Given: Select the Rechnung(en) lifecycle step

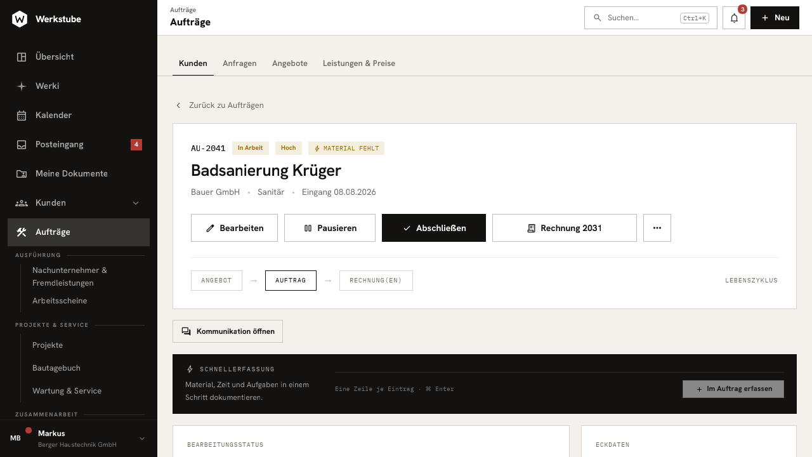Looking at the screenshot, I should (x=376, y=281).
